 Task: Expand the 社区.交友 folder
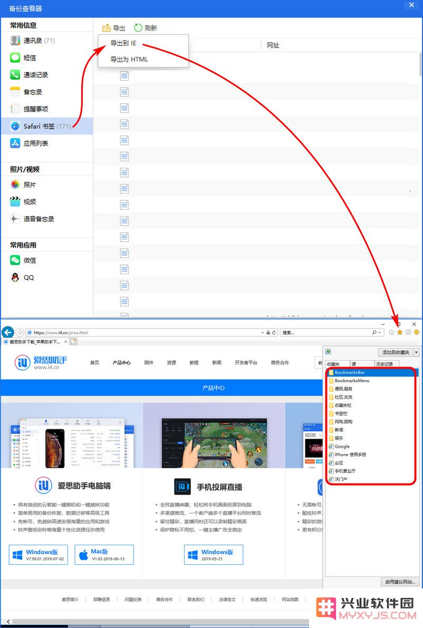tap(341, 397)
